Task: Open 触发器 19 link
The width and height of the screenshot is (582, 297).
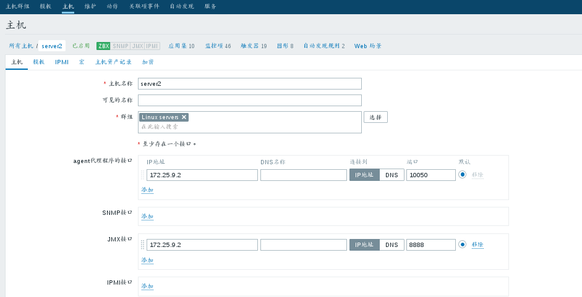Action: click(x=254, y=46)
